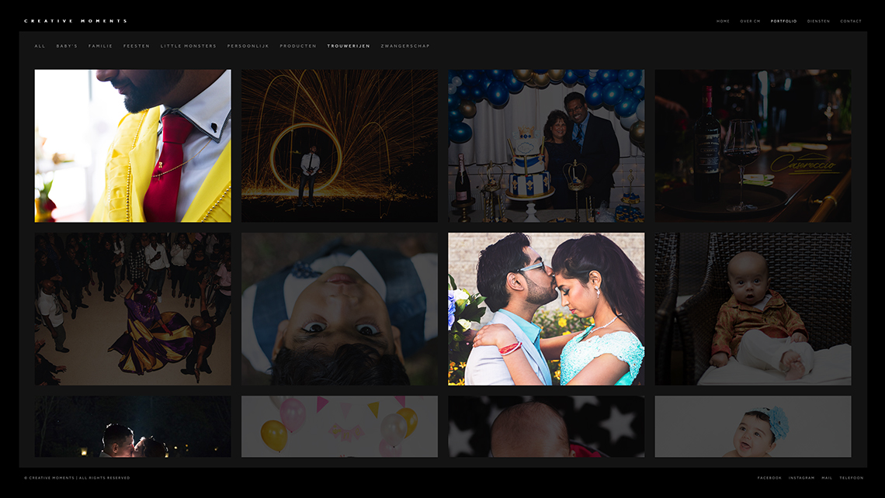Navigate to the Contact page
Screen dimensions: 885x498
[851, 21]
